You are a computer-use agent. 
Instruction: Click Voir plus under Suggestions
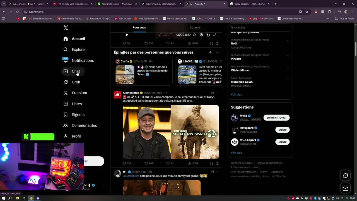[236, 153]
